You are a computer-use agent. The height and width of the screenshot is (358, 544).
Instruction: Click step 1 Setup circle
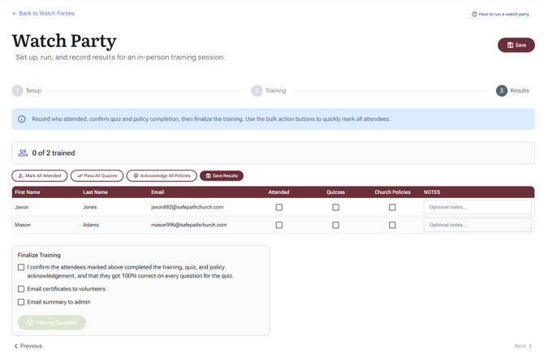click(x=17, y=91)
